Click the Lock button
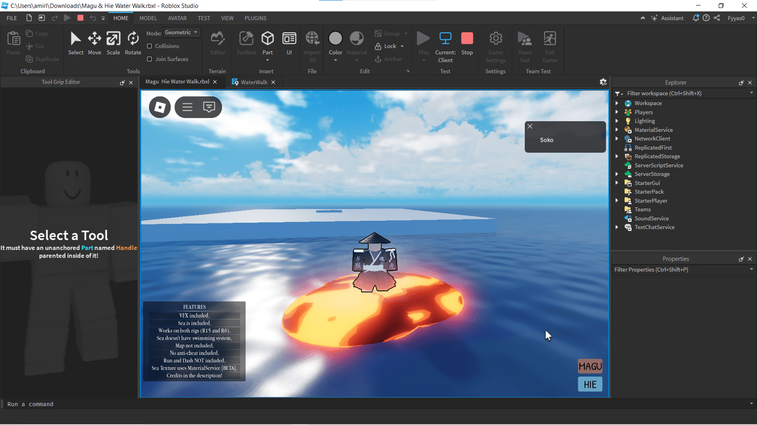757x425 pixels. 386,46
